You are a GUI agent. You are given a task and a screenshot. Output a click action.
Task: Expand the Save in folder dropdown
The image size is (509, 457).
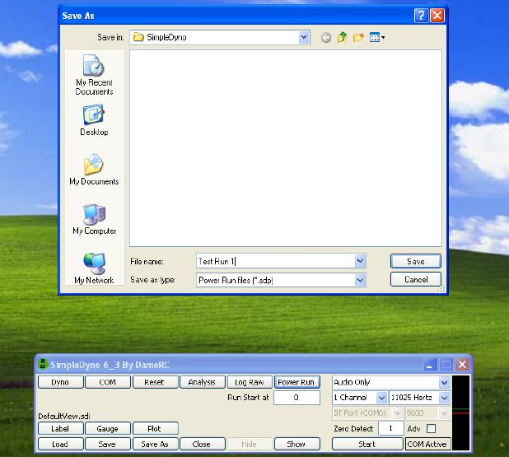[304, 37]
